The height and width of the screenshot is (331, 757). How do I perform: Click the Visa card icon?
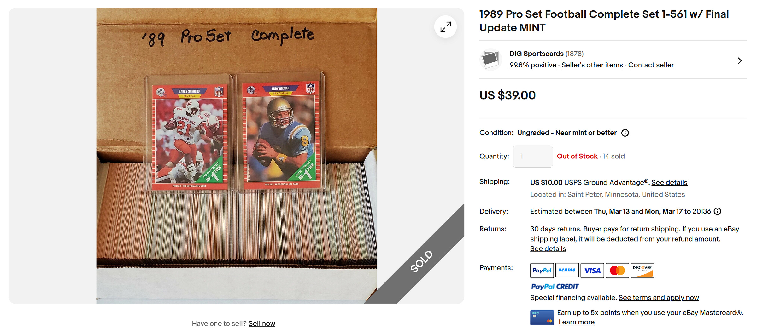coord(592,270)
